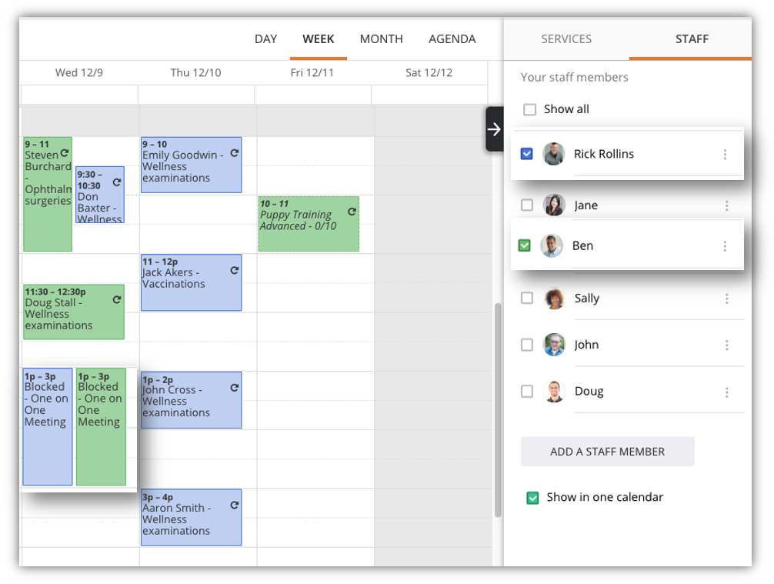Click Sally's profile photo
This screenshot has width=774, height=584.
tap(554, 299)
